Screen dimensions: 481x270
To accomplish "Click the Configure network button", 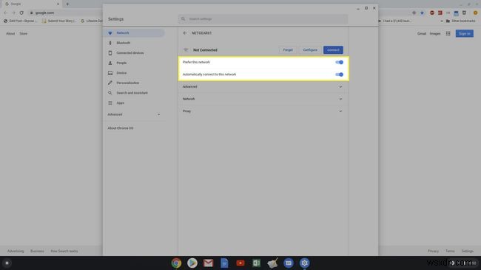I will (x=310, y=50).
